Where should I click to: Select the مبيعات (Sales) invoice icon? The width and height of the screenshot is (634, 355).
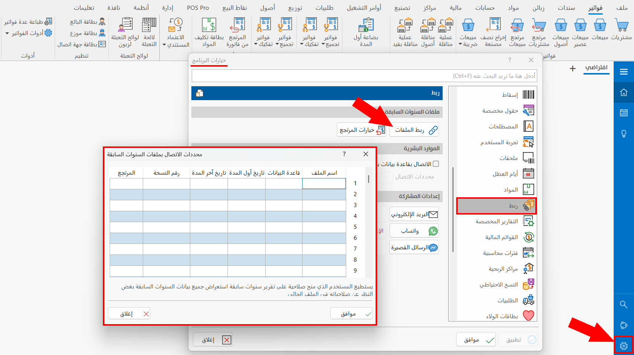click(x=600, y=32)
